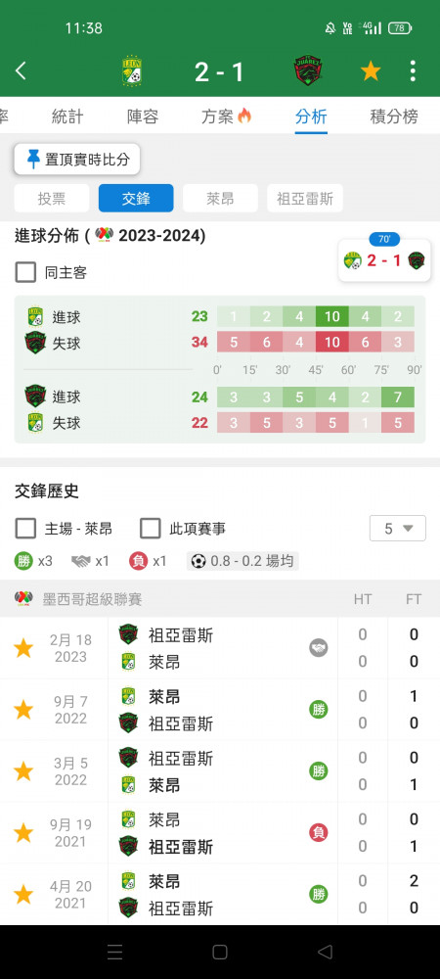Tap the back arrow in header

click(21, 71)
